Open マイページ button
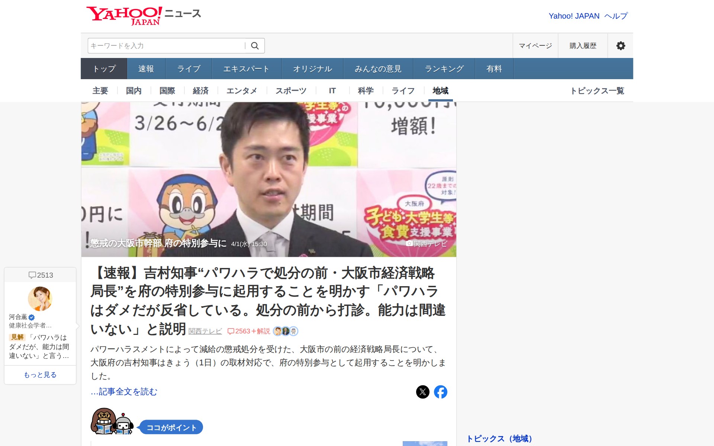714x446 pixels. point(535,46)
